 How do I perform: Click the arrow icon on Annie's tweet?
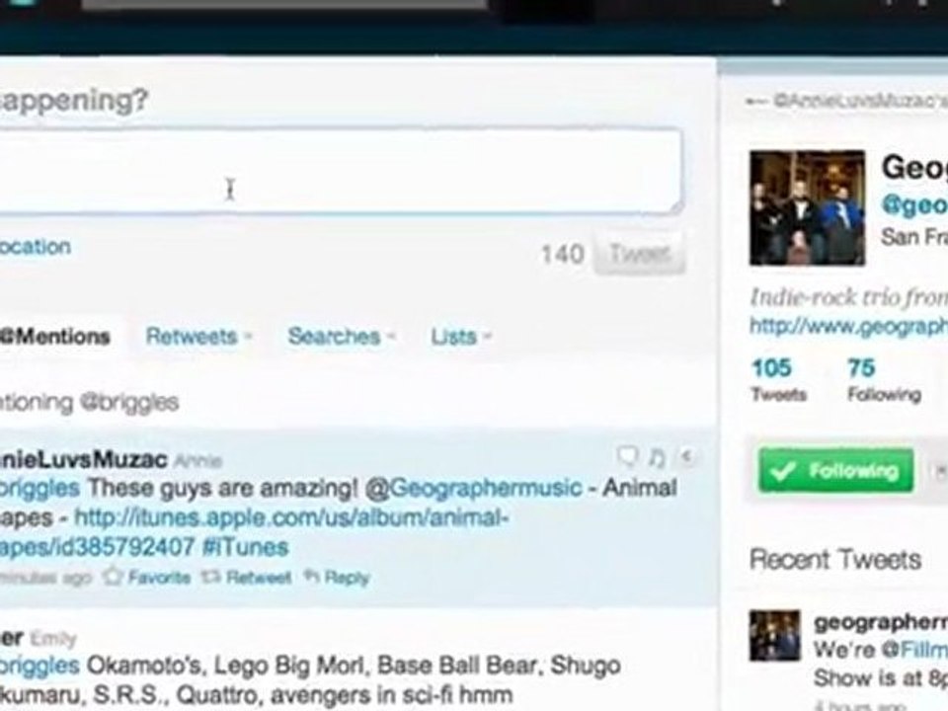click(686, 457)
